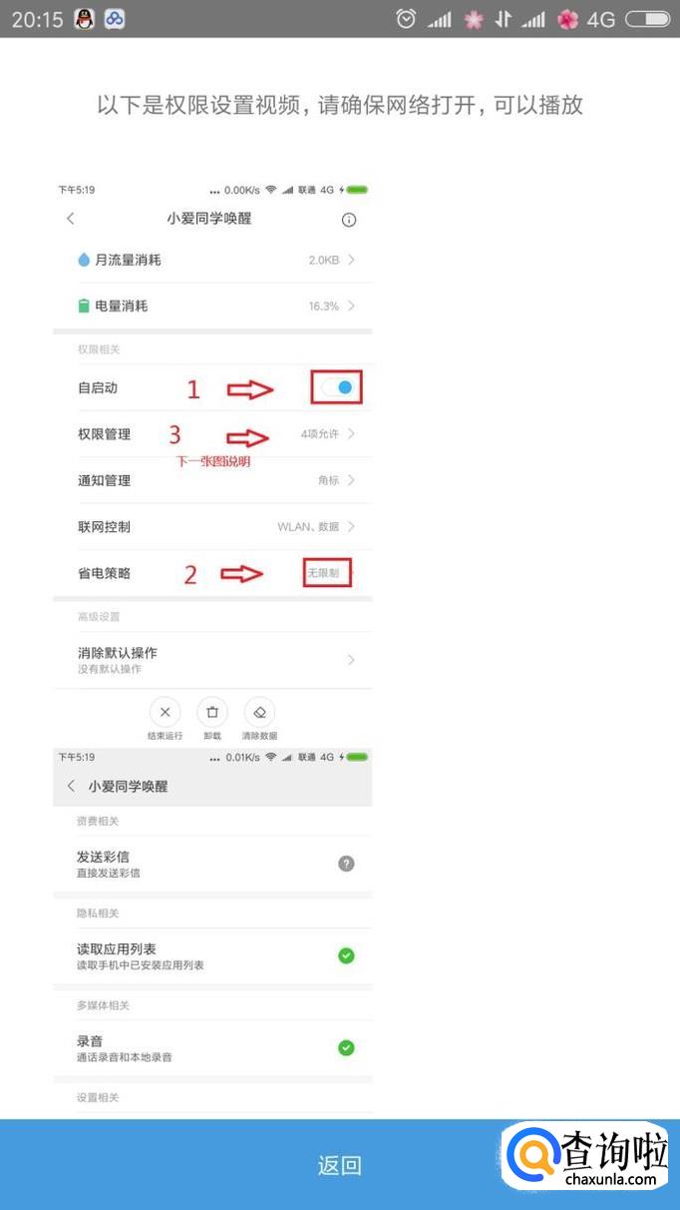Tap the 清除数据 eraser icon
The height and width of the screenshot is (1210, 680).
click(x=259, y=712)
